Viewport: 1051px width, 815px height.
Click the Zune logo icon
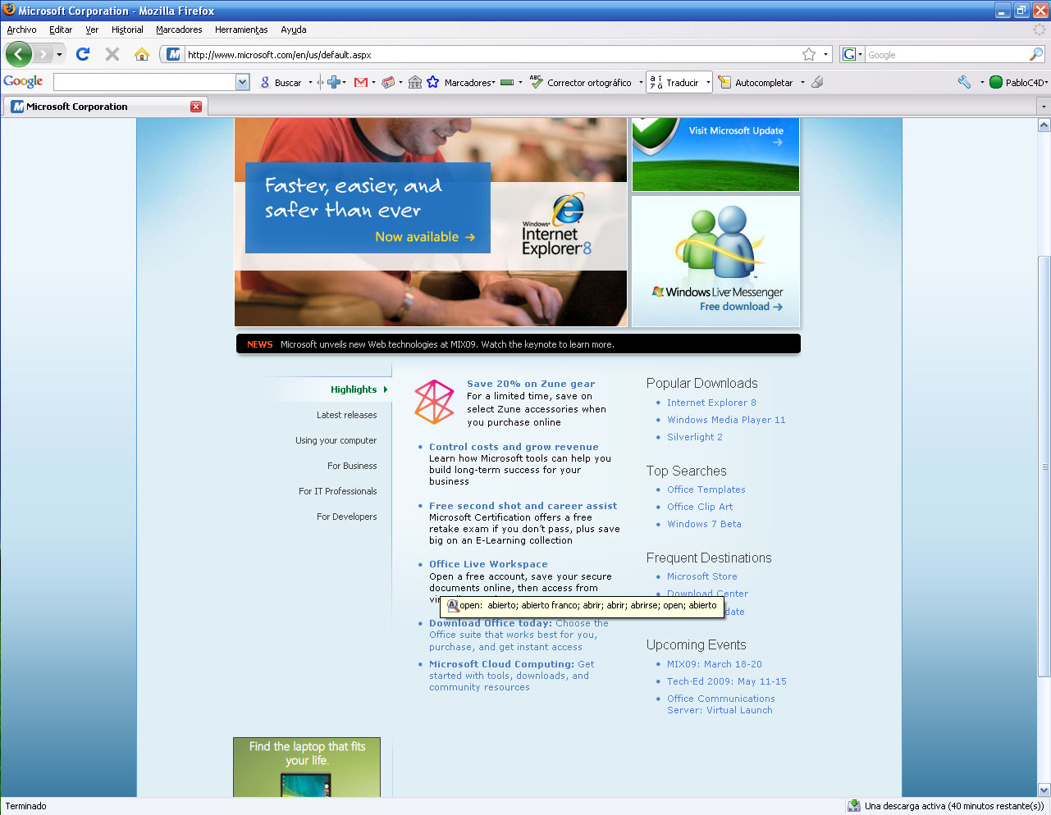click(x=434, y=402)
